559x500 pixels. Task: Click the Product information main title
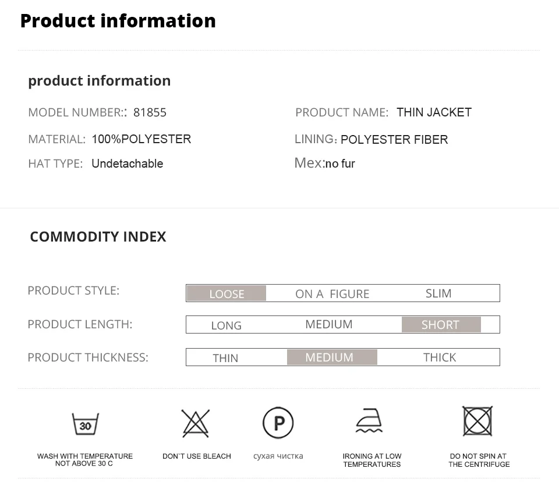(118, 21)
